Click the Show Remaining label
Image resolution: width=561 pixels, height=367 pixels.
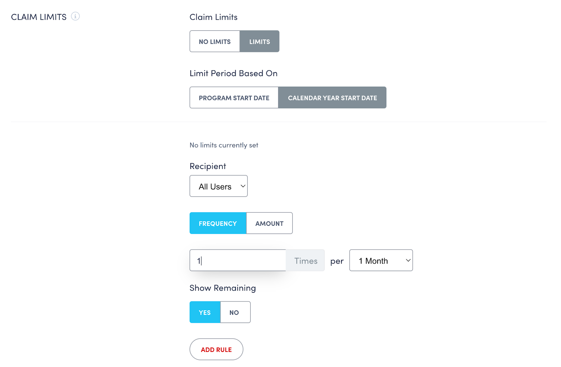(x=223, y=288)
